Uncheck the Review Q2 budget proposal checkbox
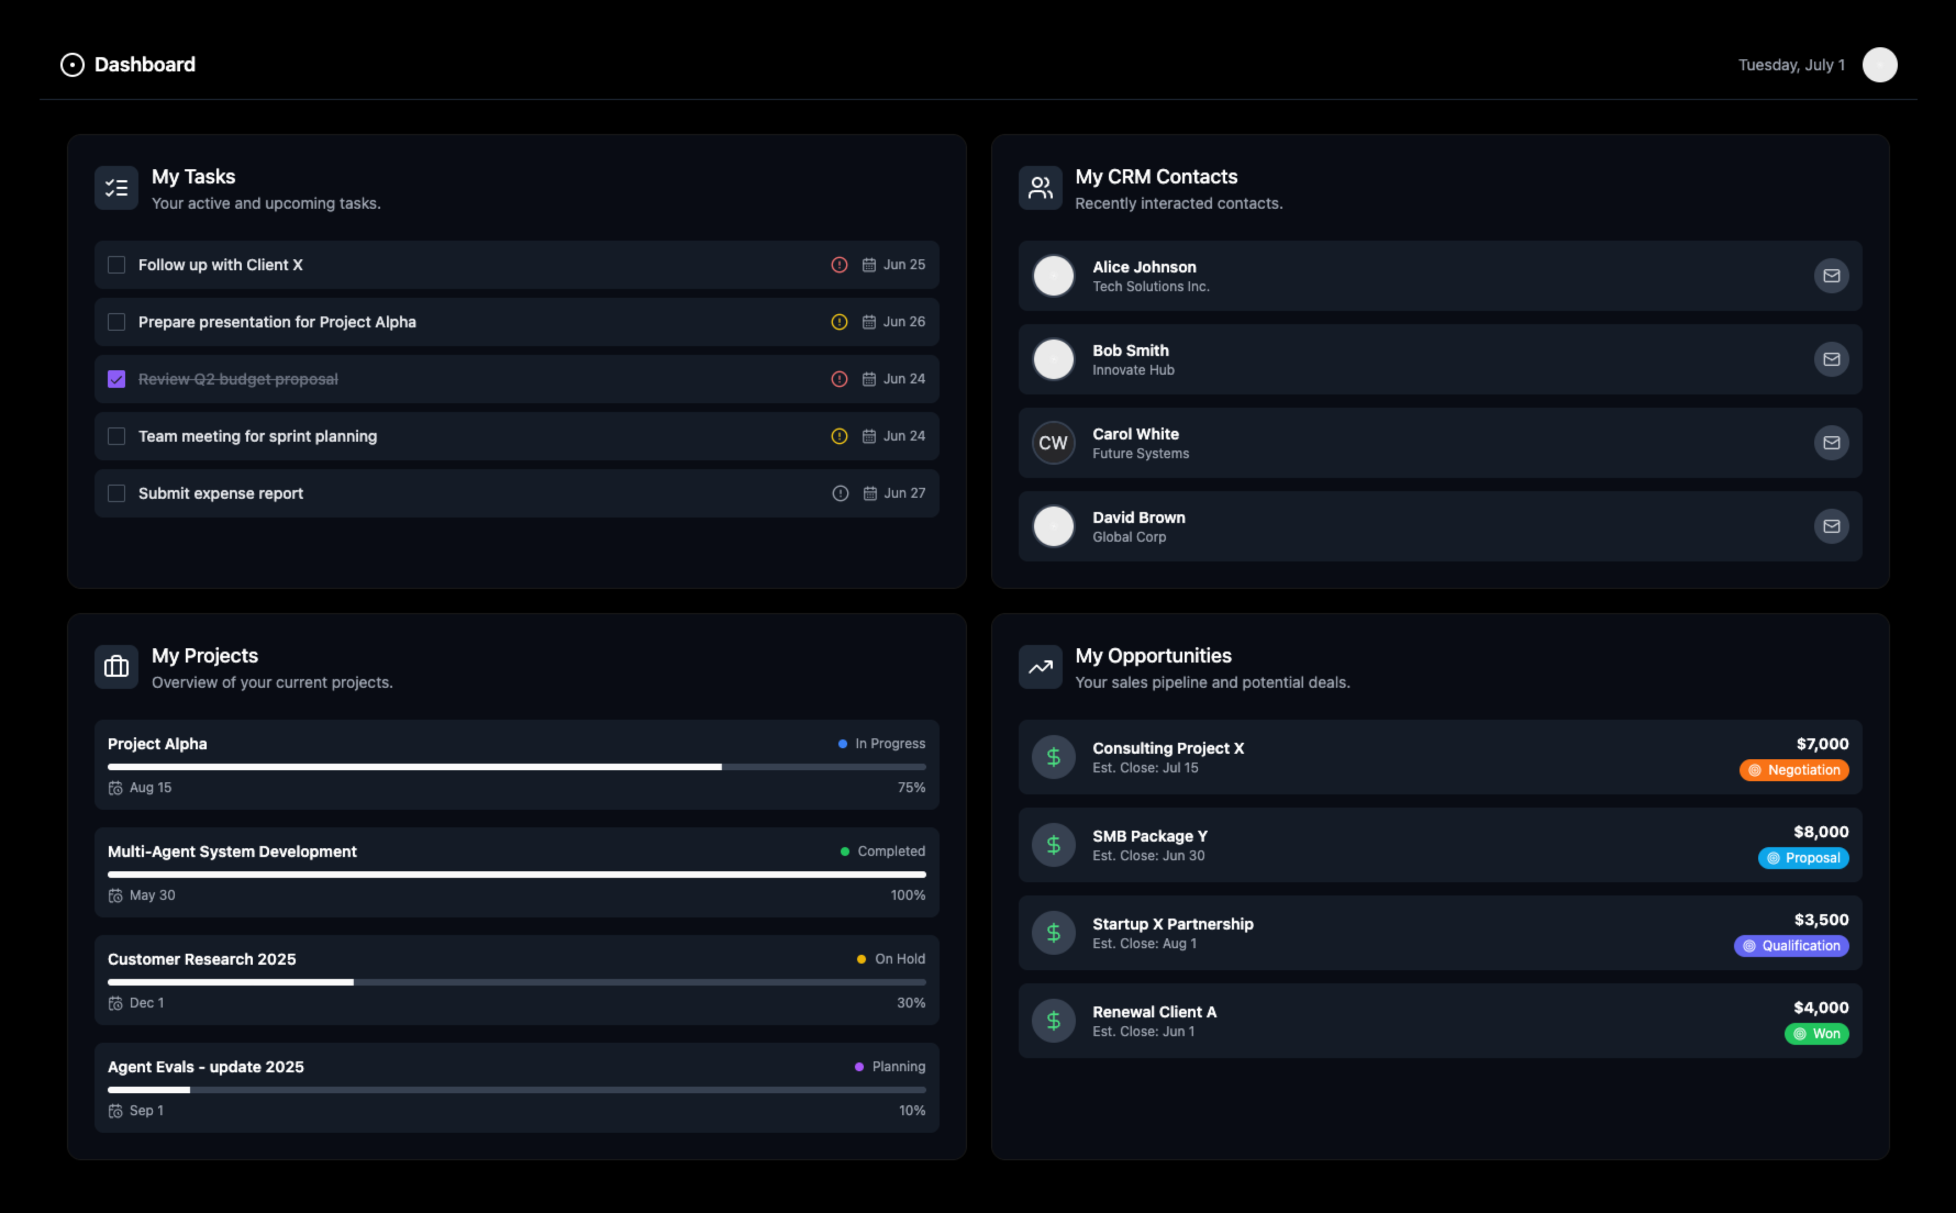The height and width of the screenshot is (1213, 1956). click(x=116, y=379)
